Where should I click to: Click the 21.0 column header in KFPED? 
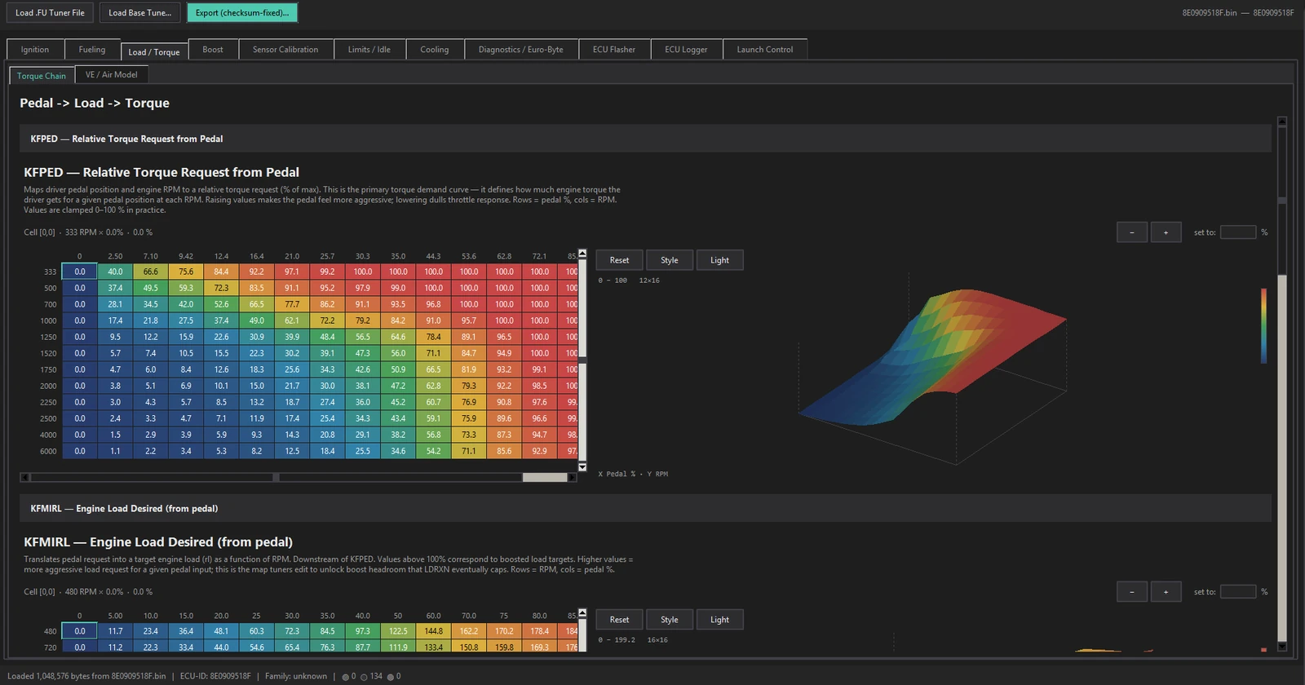292,256
